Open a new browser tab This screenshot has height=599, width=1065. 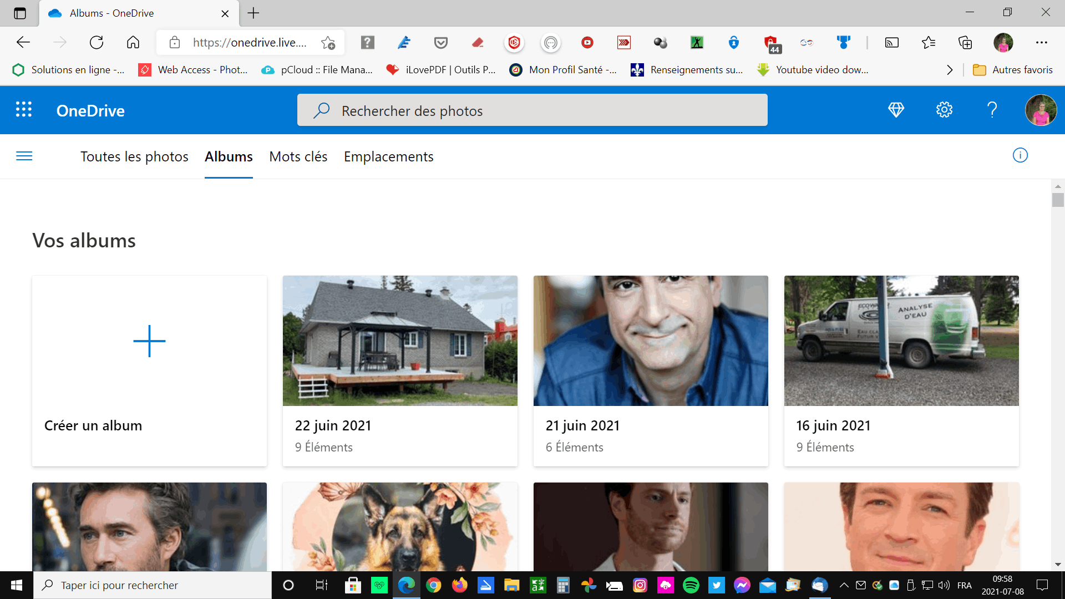pos(253,13)
